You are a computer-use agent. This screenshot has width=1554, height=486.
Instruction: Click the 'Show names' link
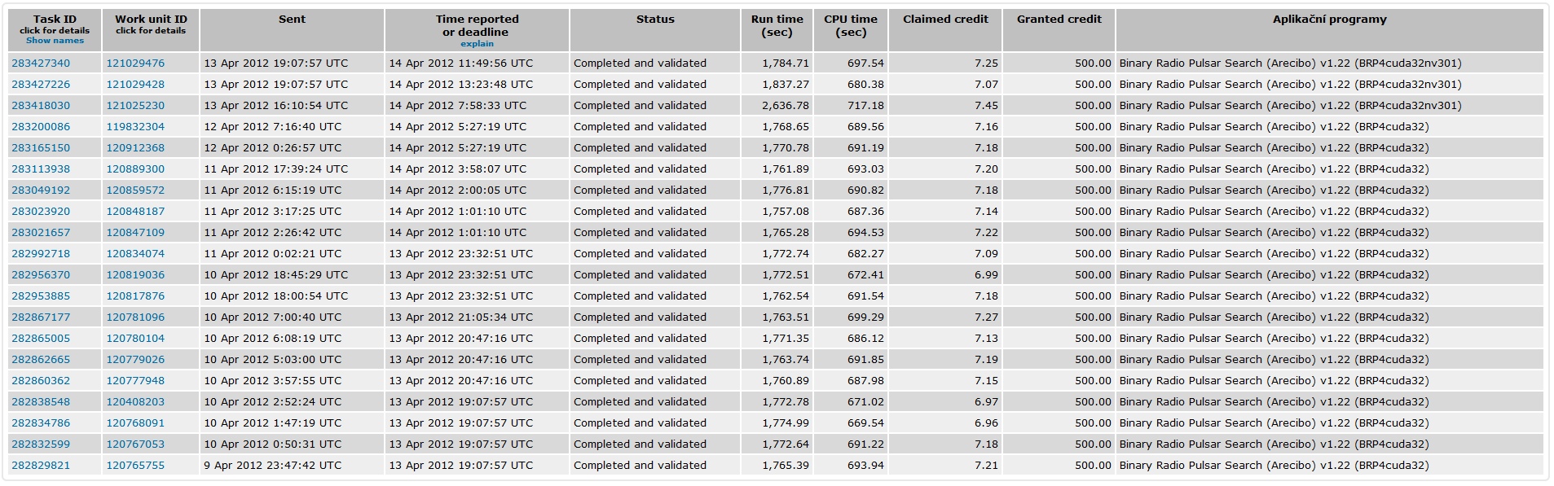(55, 41)
